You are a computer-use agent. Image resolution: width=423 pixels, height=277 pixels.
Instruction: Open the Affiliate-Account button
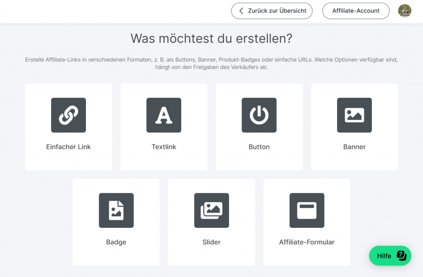point(356,11)
